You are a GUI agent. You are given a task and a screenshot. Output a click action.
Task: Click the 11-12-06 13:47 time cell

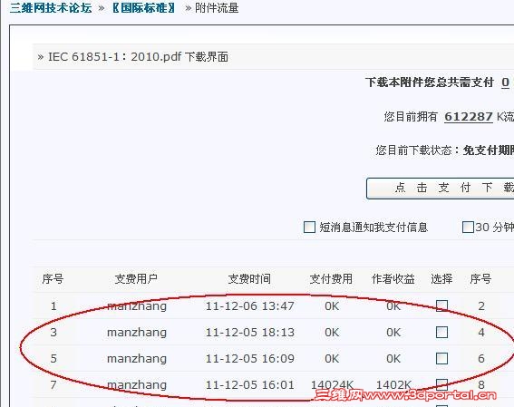tap(250, 306)
